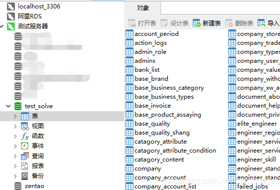The width and height of the screenshot is (280, 190).
Task: Click the 备份 backup icon
Action: click(25, 176)
